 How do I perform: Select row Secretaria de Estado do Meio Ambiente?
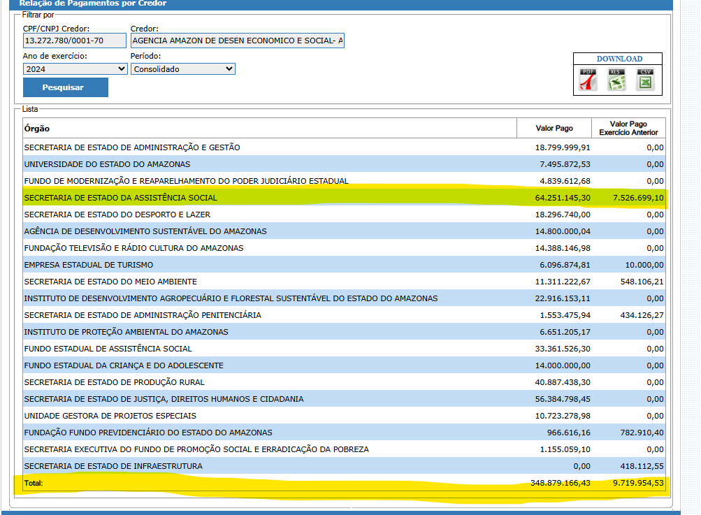(x=344, y=282)
